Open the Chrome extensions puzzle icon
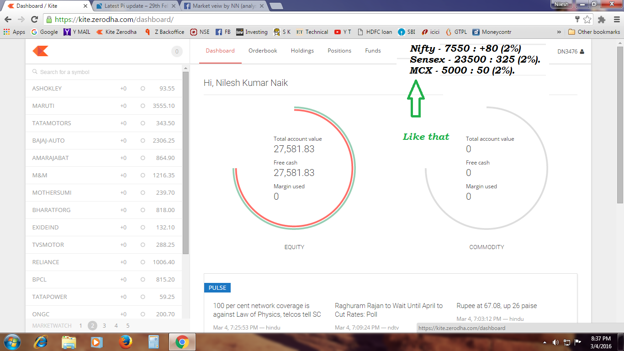The height and width of the screenshot is (351, 624). [602, 20]
